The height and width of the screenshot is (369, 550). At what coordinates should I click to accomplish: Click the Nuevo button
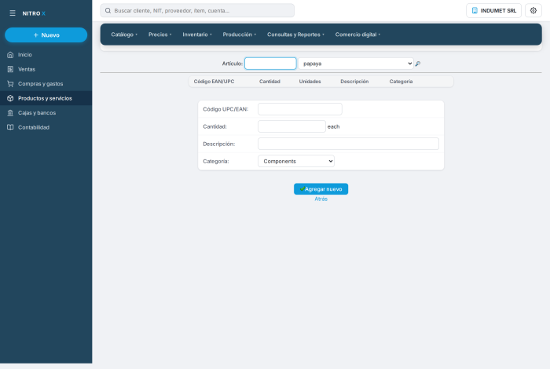[46, 35]
